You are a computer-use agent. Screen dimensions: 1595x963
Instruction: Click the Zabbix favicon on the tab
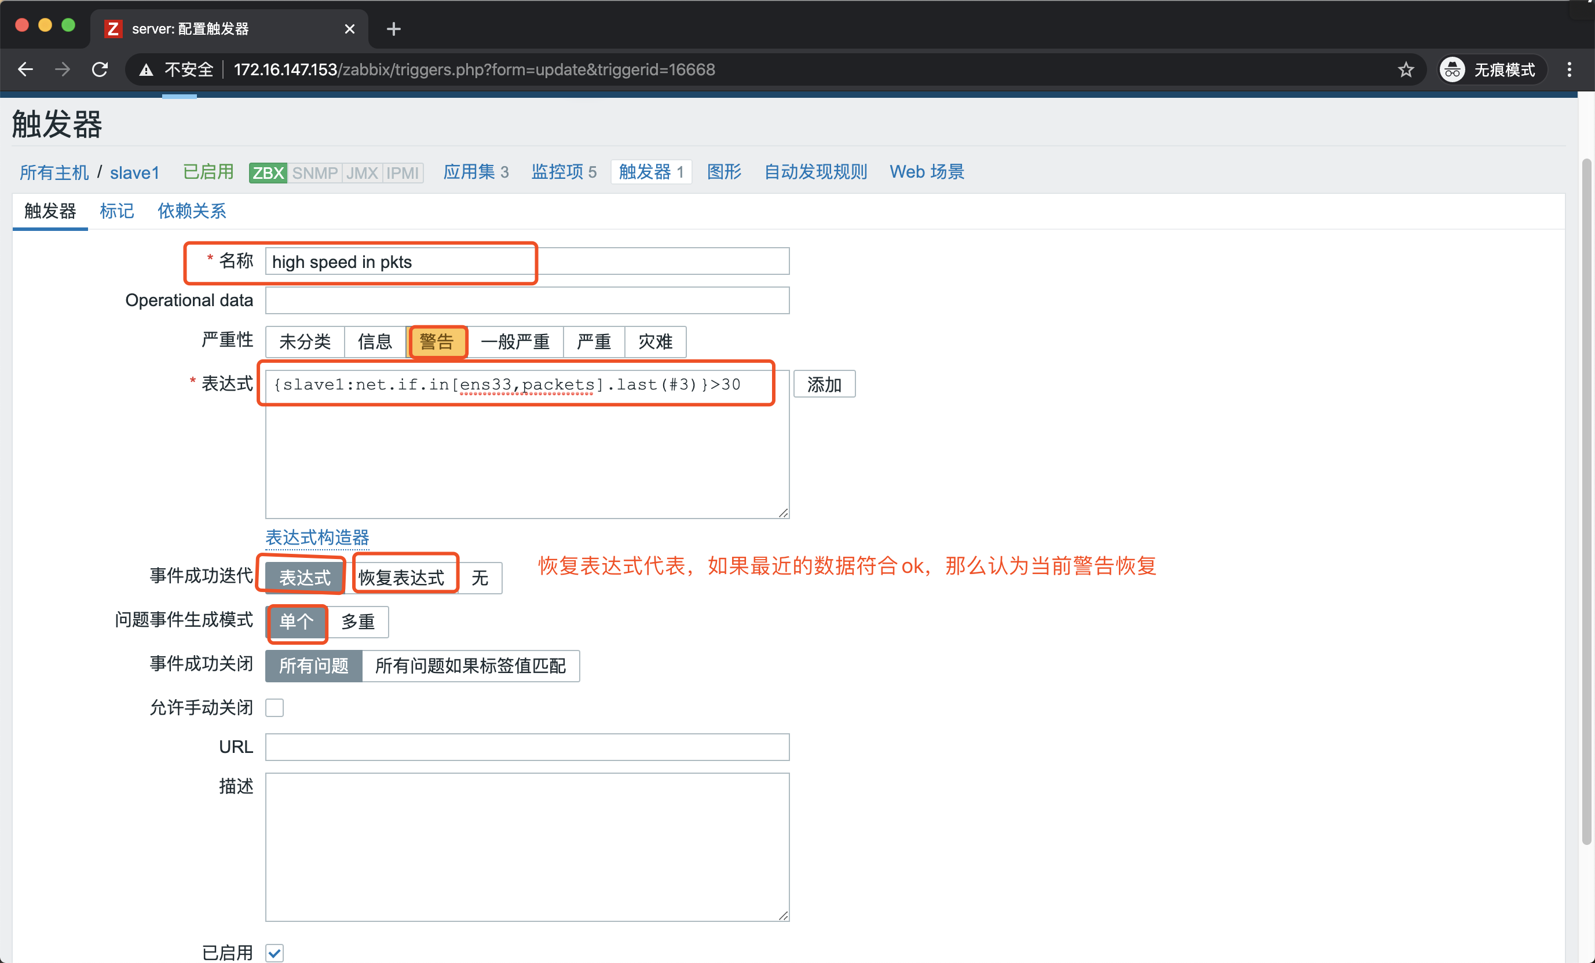click(x=114, y=29)
